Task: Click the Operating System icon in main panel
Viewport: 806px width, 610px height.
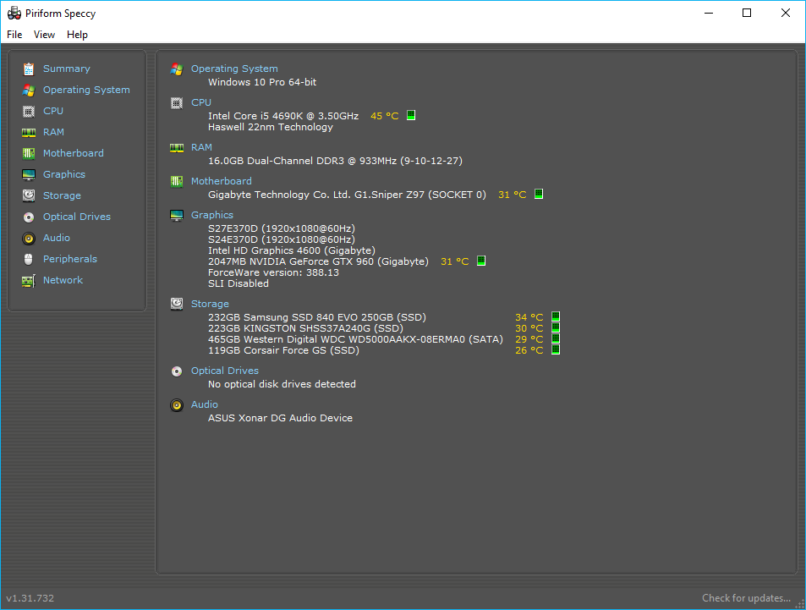Action: (177, 69)
